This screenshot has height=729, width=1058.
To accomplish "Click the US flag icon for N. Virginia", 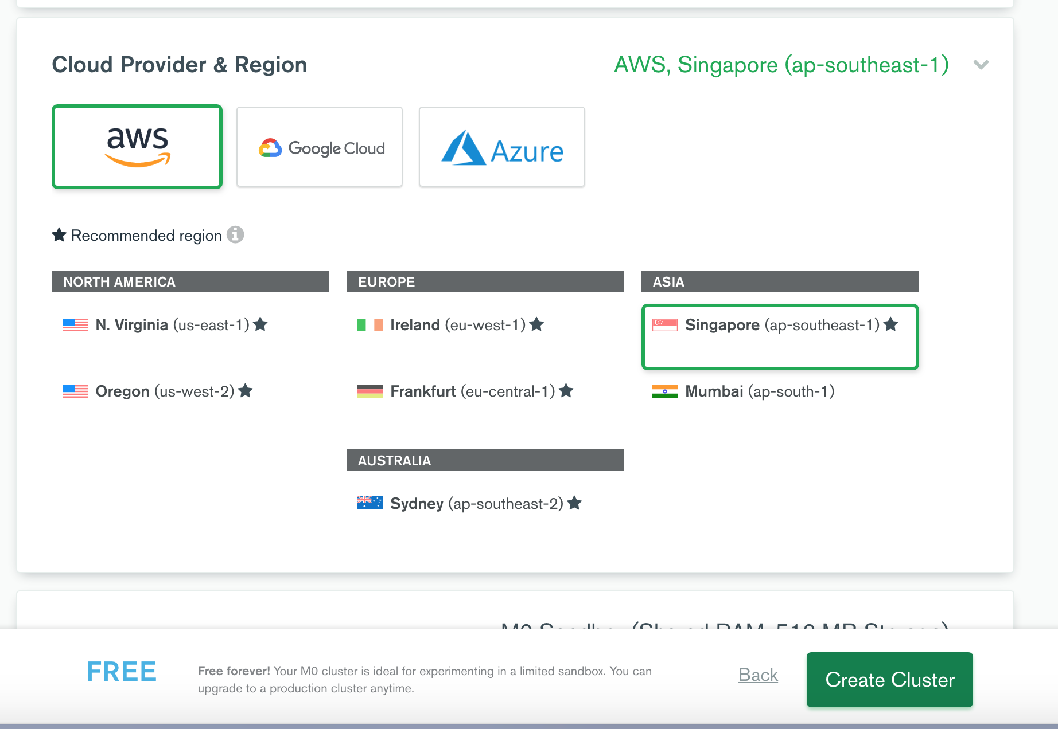I will coord(75,325).
